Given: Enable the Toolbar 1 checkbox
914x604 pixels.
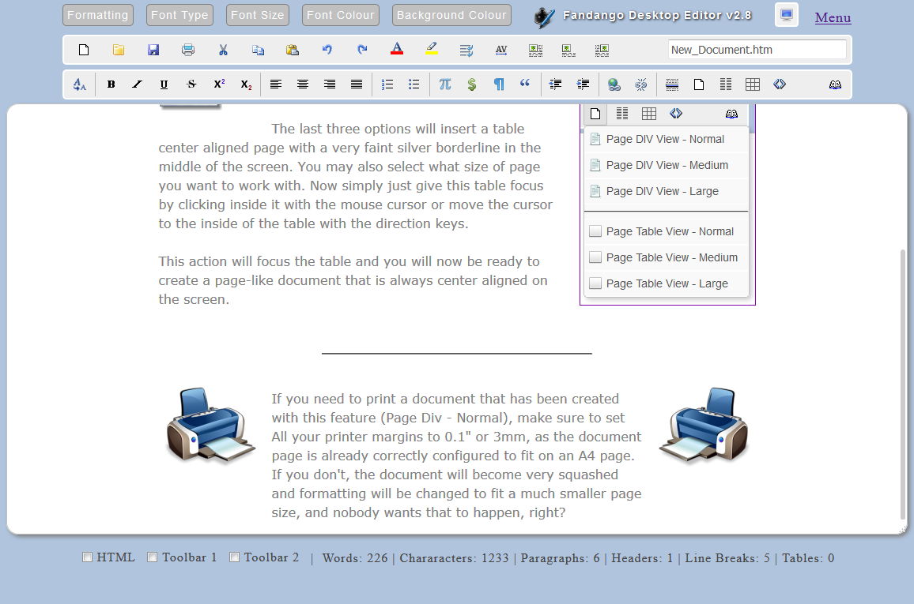Looking at the screenshot, I should point(151,557).
